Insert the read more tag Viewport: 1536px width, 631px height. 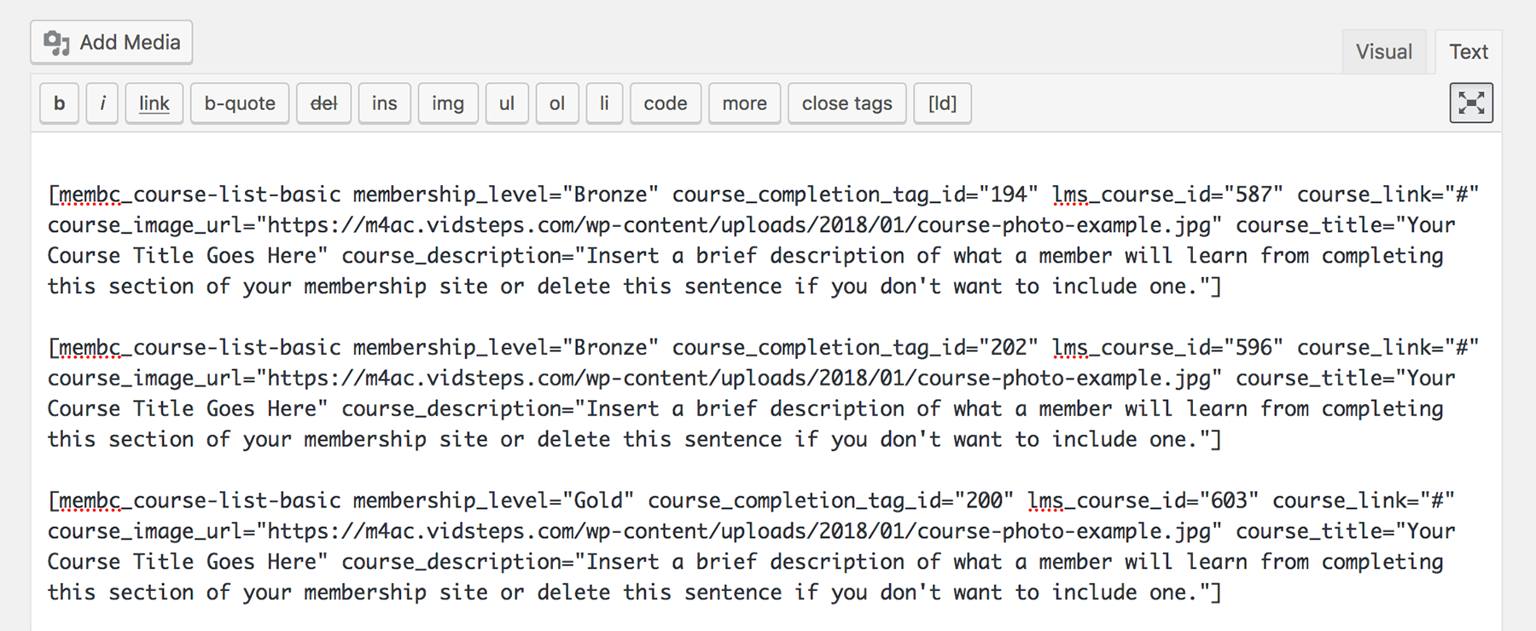point(745,103)
